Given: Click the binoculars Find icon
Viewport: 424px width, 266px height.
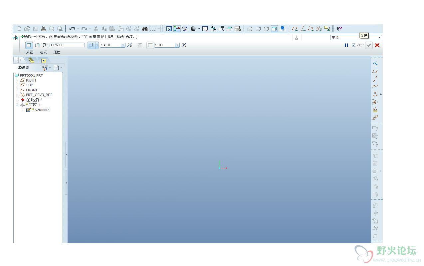Looking at the screenshot, I should click(x=145, y=29).
